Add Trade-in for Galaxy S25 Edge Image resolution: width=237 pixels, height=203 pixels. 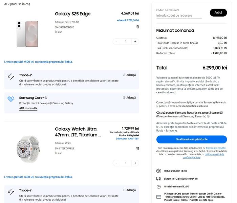pos(129,75)
